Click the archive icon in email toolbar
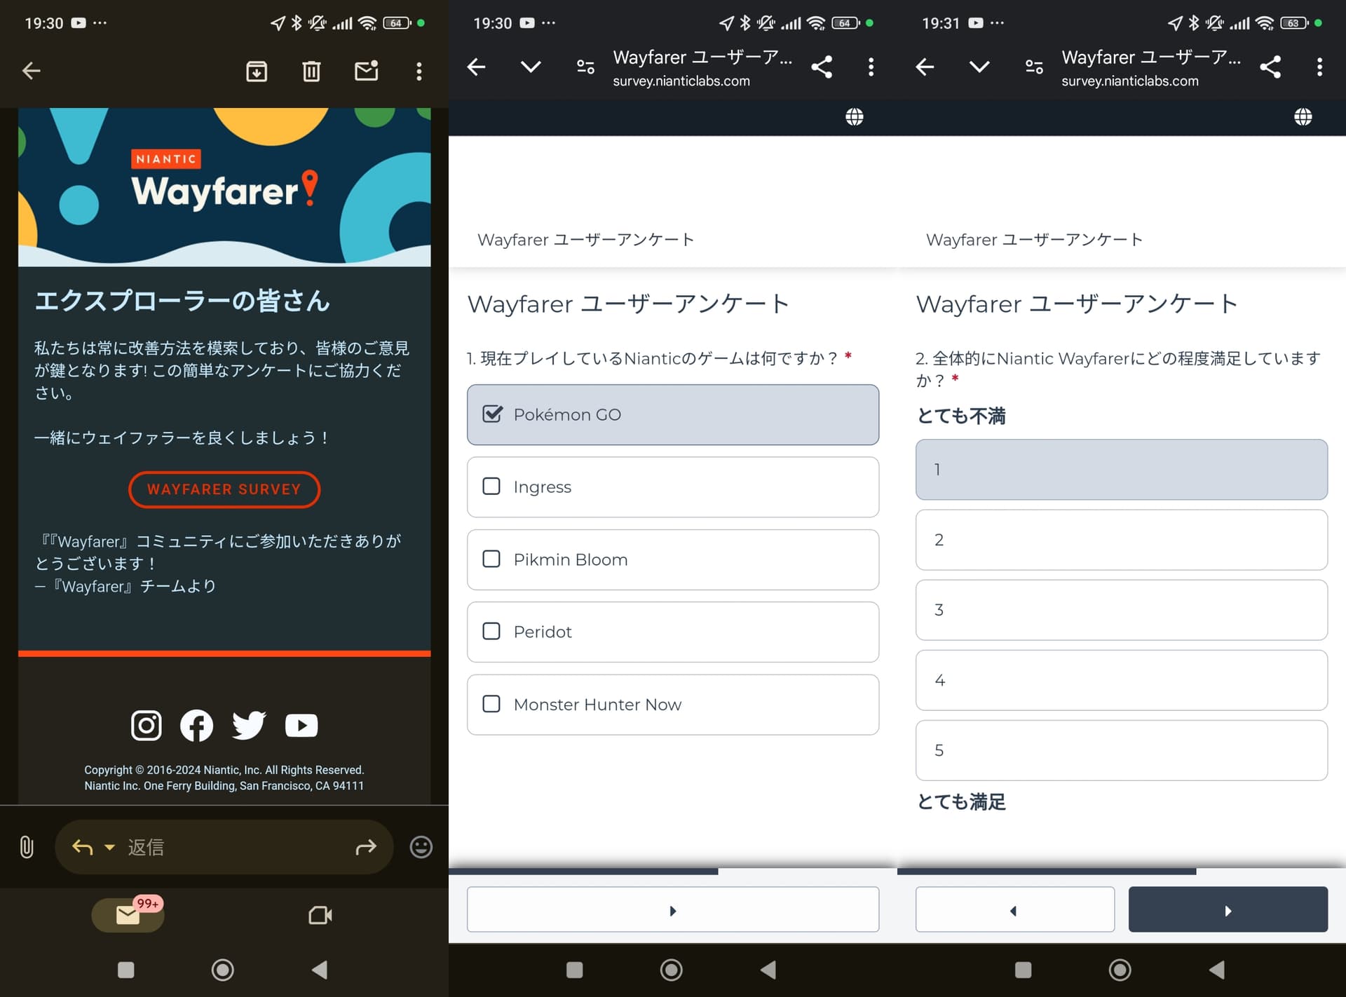Screen dimensions: 1346x997 [257, 71]
